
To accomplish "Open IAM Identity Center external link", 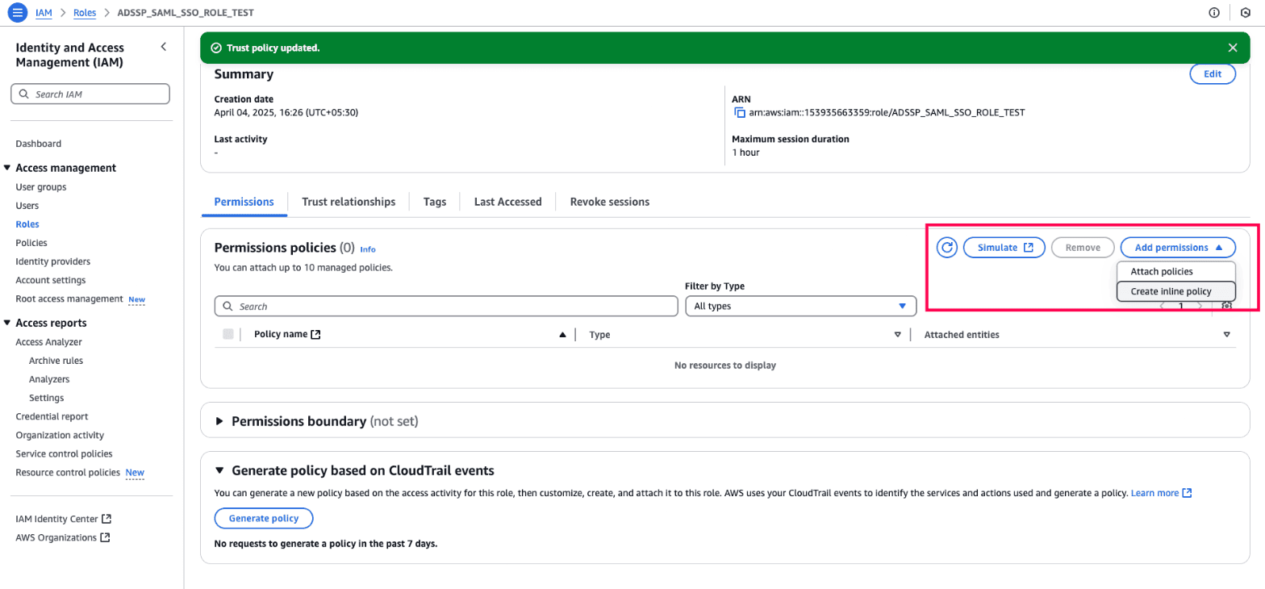I will (63, 519).
